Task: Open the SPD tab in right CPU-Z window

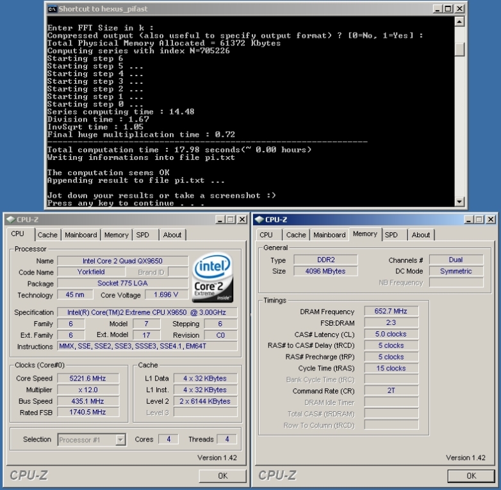Action: (391, 235)
